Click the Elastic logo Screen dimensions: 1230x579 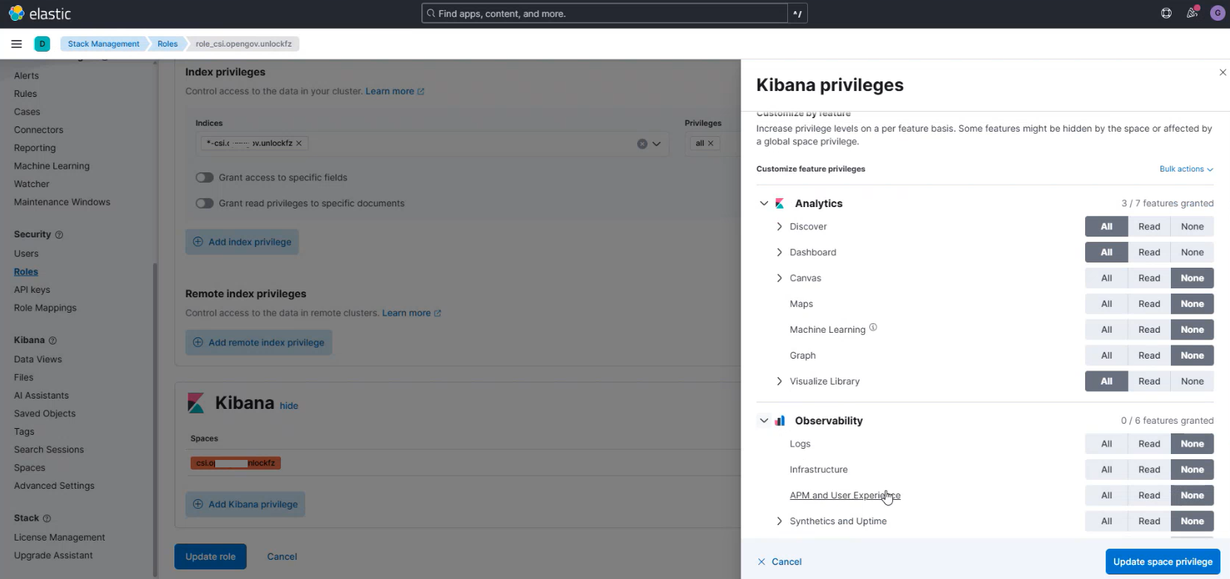(40, 13)
